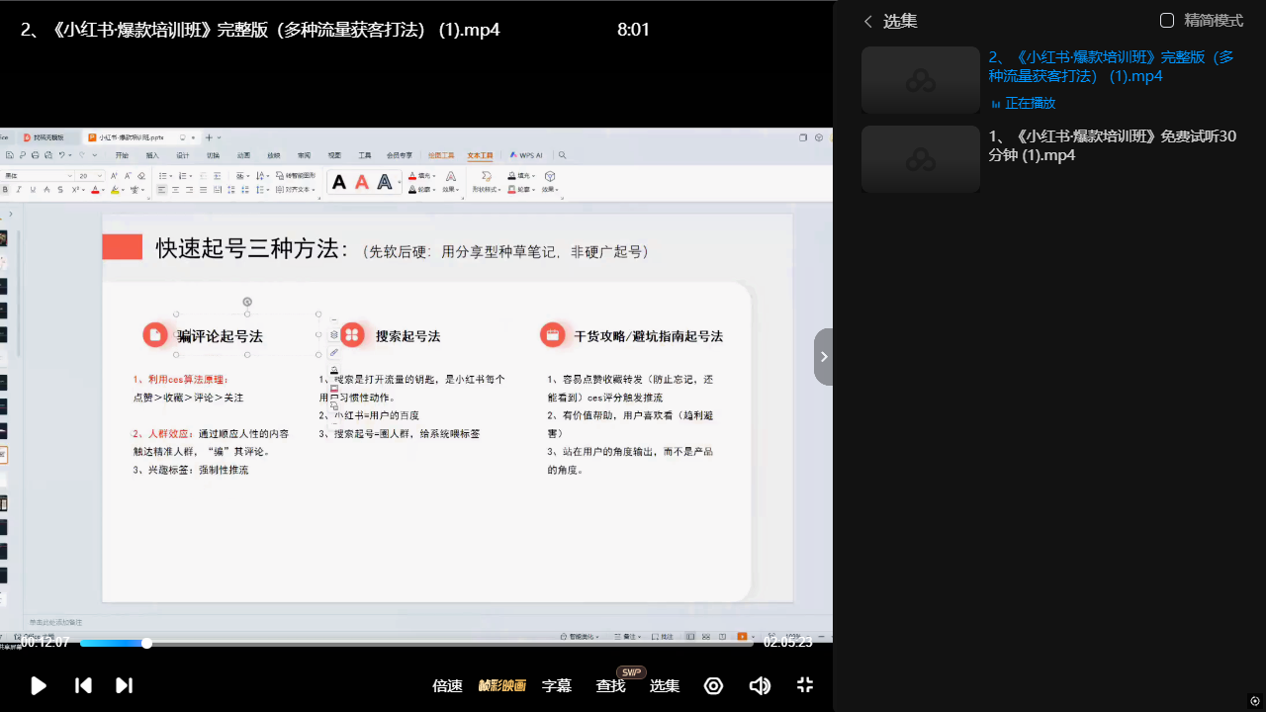The image size is (1266, 712).
Task: Click the back chevron beside the 选集 header
Action: point(868,22)
